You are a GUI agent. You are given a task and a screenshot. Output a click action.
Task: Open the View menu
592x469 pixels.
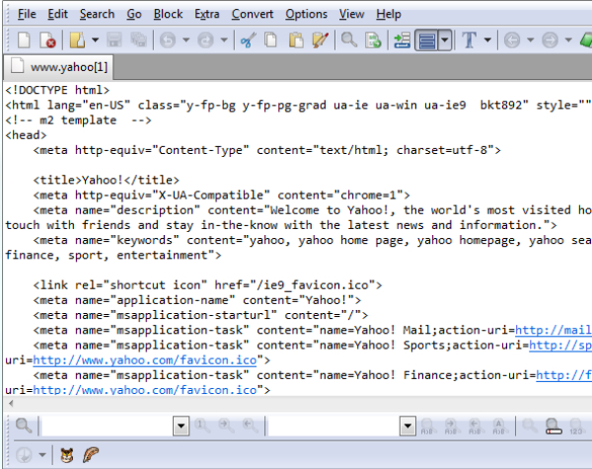tap(351, 14)
